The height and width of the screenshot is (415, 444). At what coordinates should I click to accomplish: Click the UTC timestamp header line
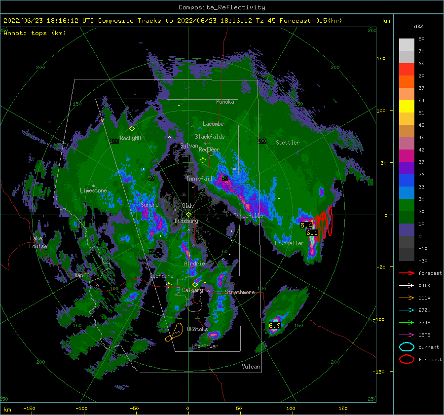173,21
